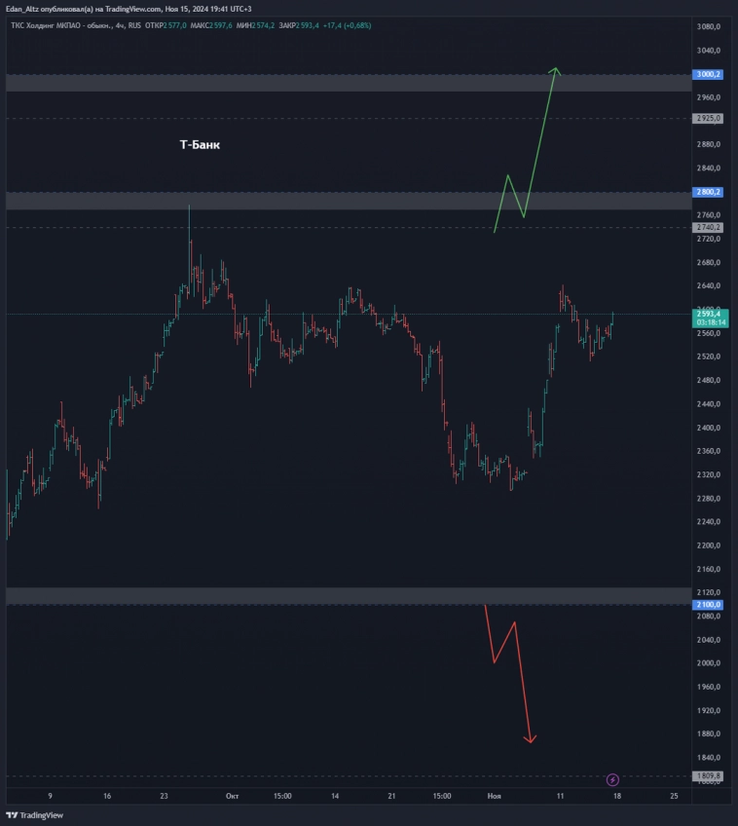Click the Ноя label on time axis
The height and width of the screenshot is (826, 738).
[x=495, y=796]
